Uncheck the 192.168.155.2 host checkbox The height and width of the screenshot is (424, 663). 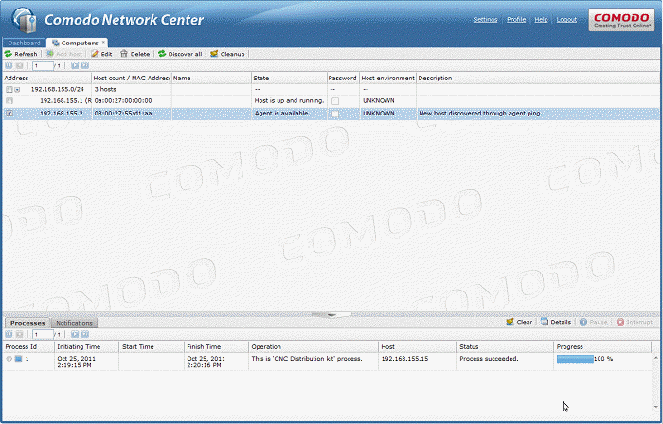tap(9, 114)
